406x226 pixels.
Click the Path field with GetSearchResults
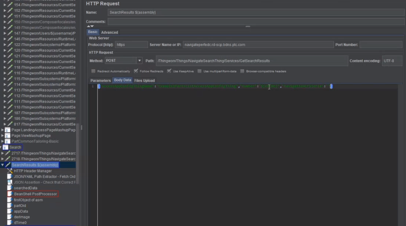[252, 61]
